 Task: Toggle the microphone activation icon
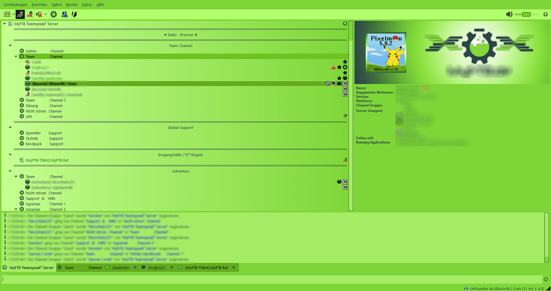[20, 14]
